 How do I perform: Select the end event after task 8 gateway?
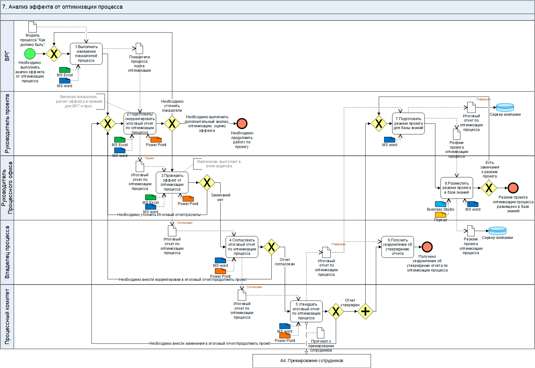513,188
